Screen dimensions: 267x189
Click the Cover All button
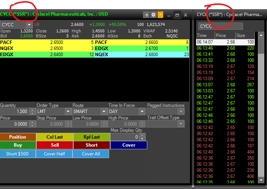coord(91,154)
